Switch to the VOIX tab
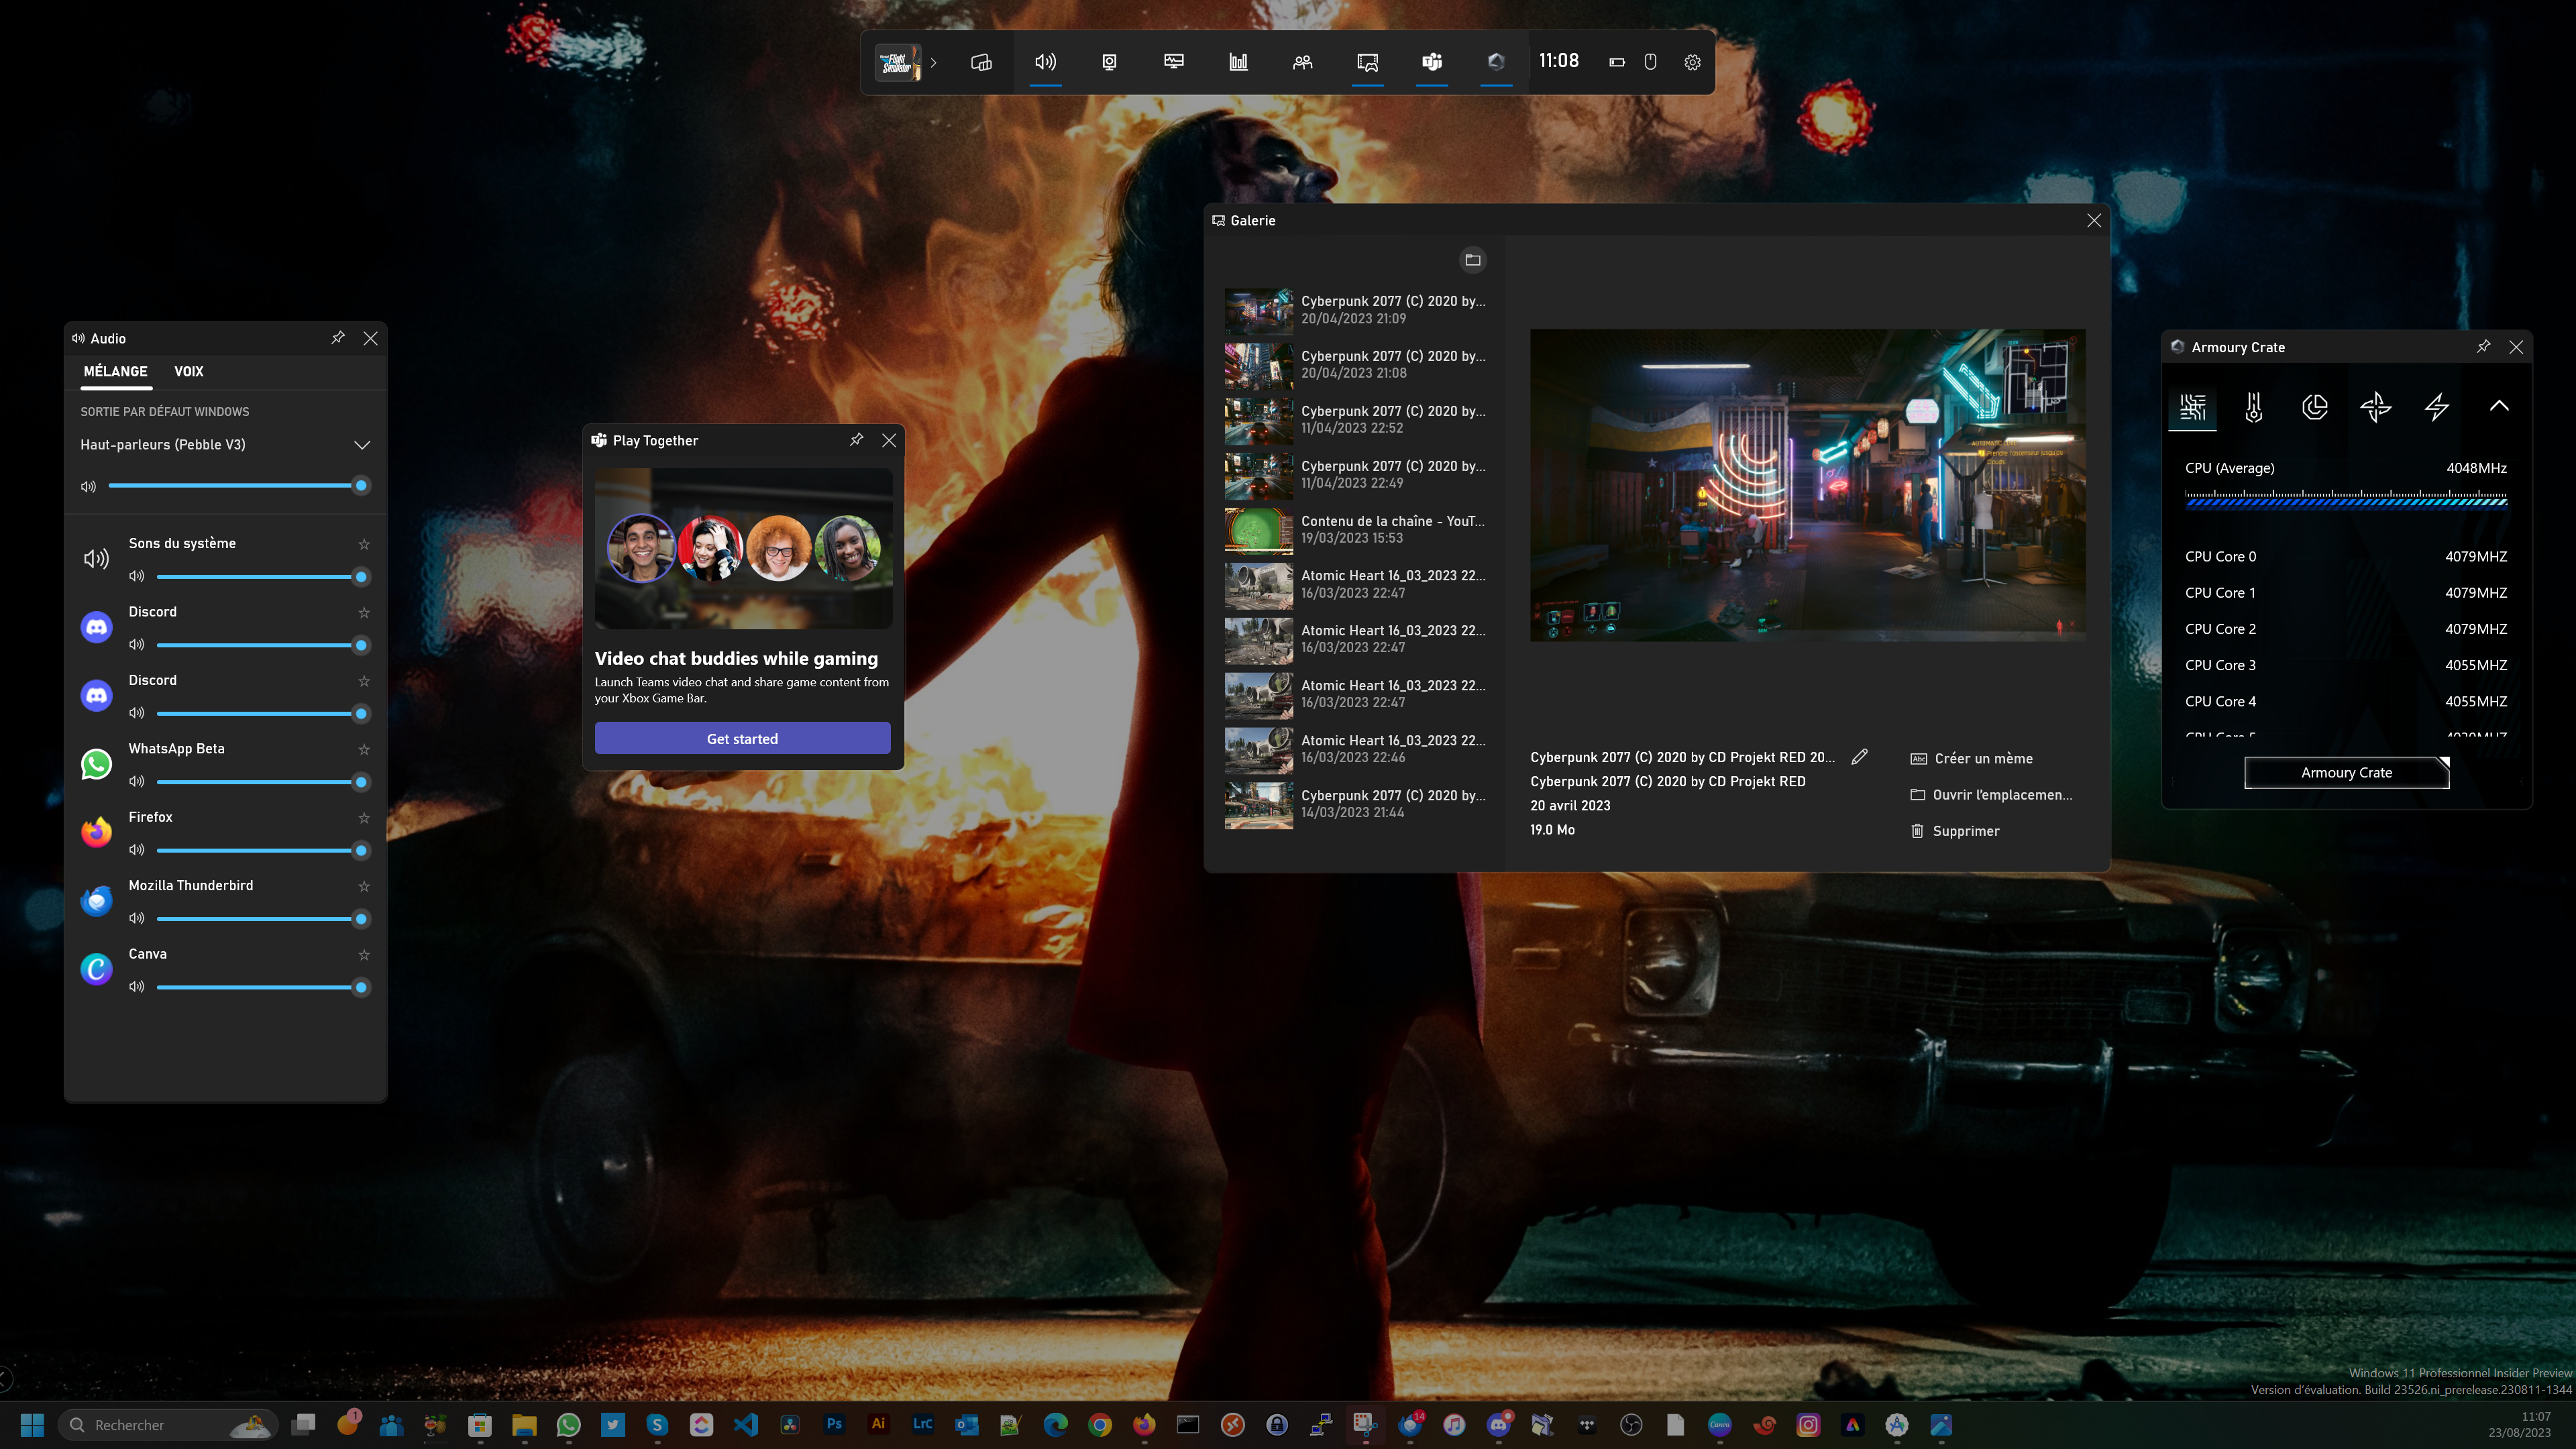This screenshot has width=2576, height=1449. click(x=188, y=371)
